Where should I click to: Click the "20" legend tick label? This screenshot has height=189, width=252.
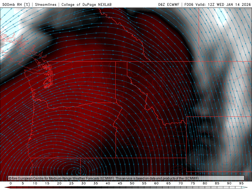pyautogui.click(x=59, y=183)
